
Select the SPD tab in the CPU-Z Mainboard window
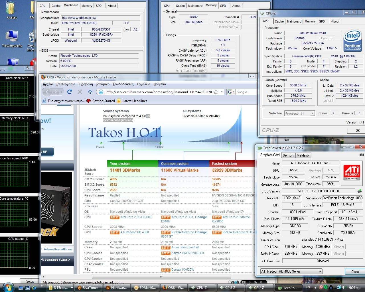pyautogui.click(x=99, y=6)
